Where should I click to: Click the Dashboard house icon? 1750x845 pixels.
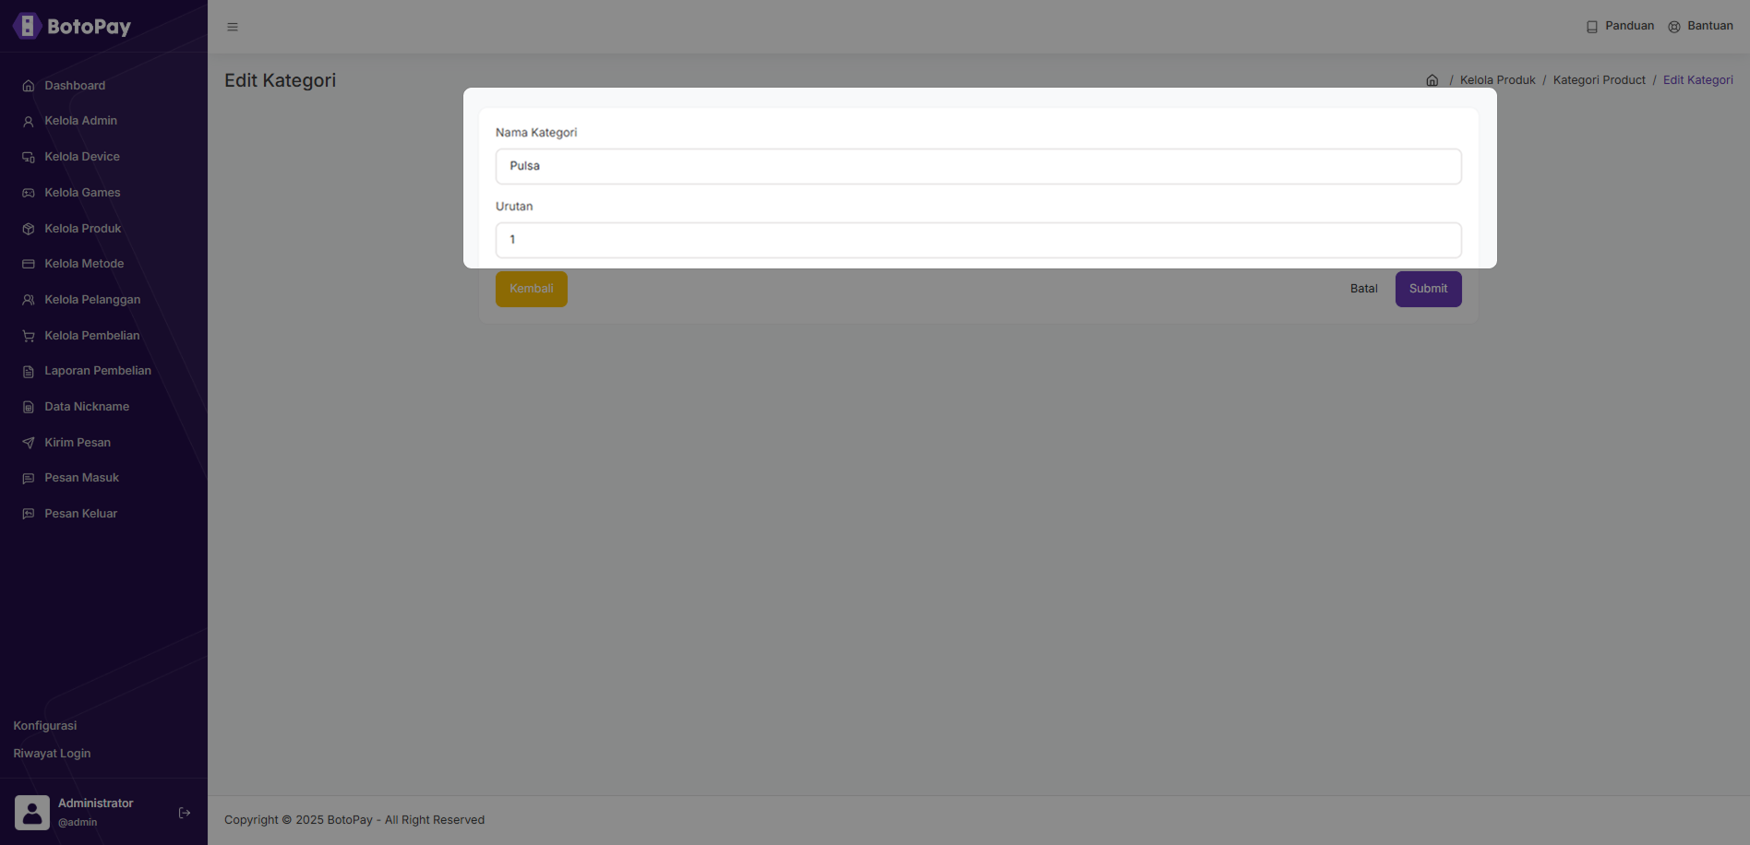point(29,86)
